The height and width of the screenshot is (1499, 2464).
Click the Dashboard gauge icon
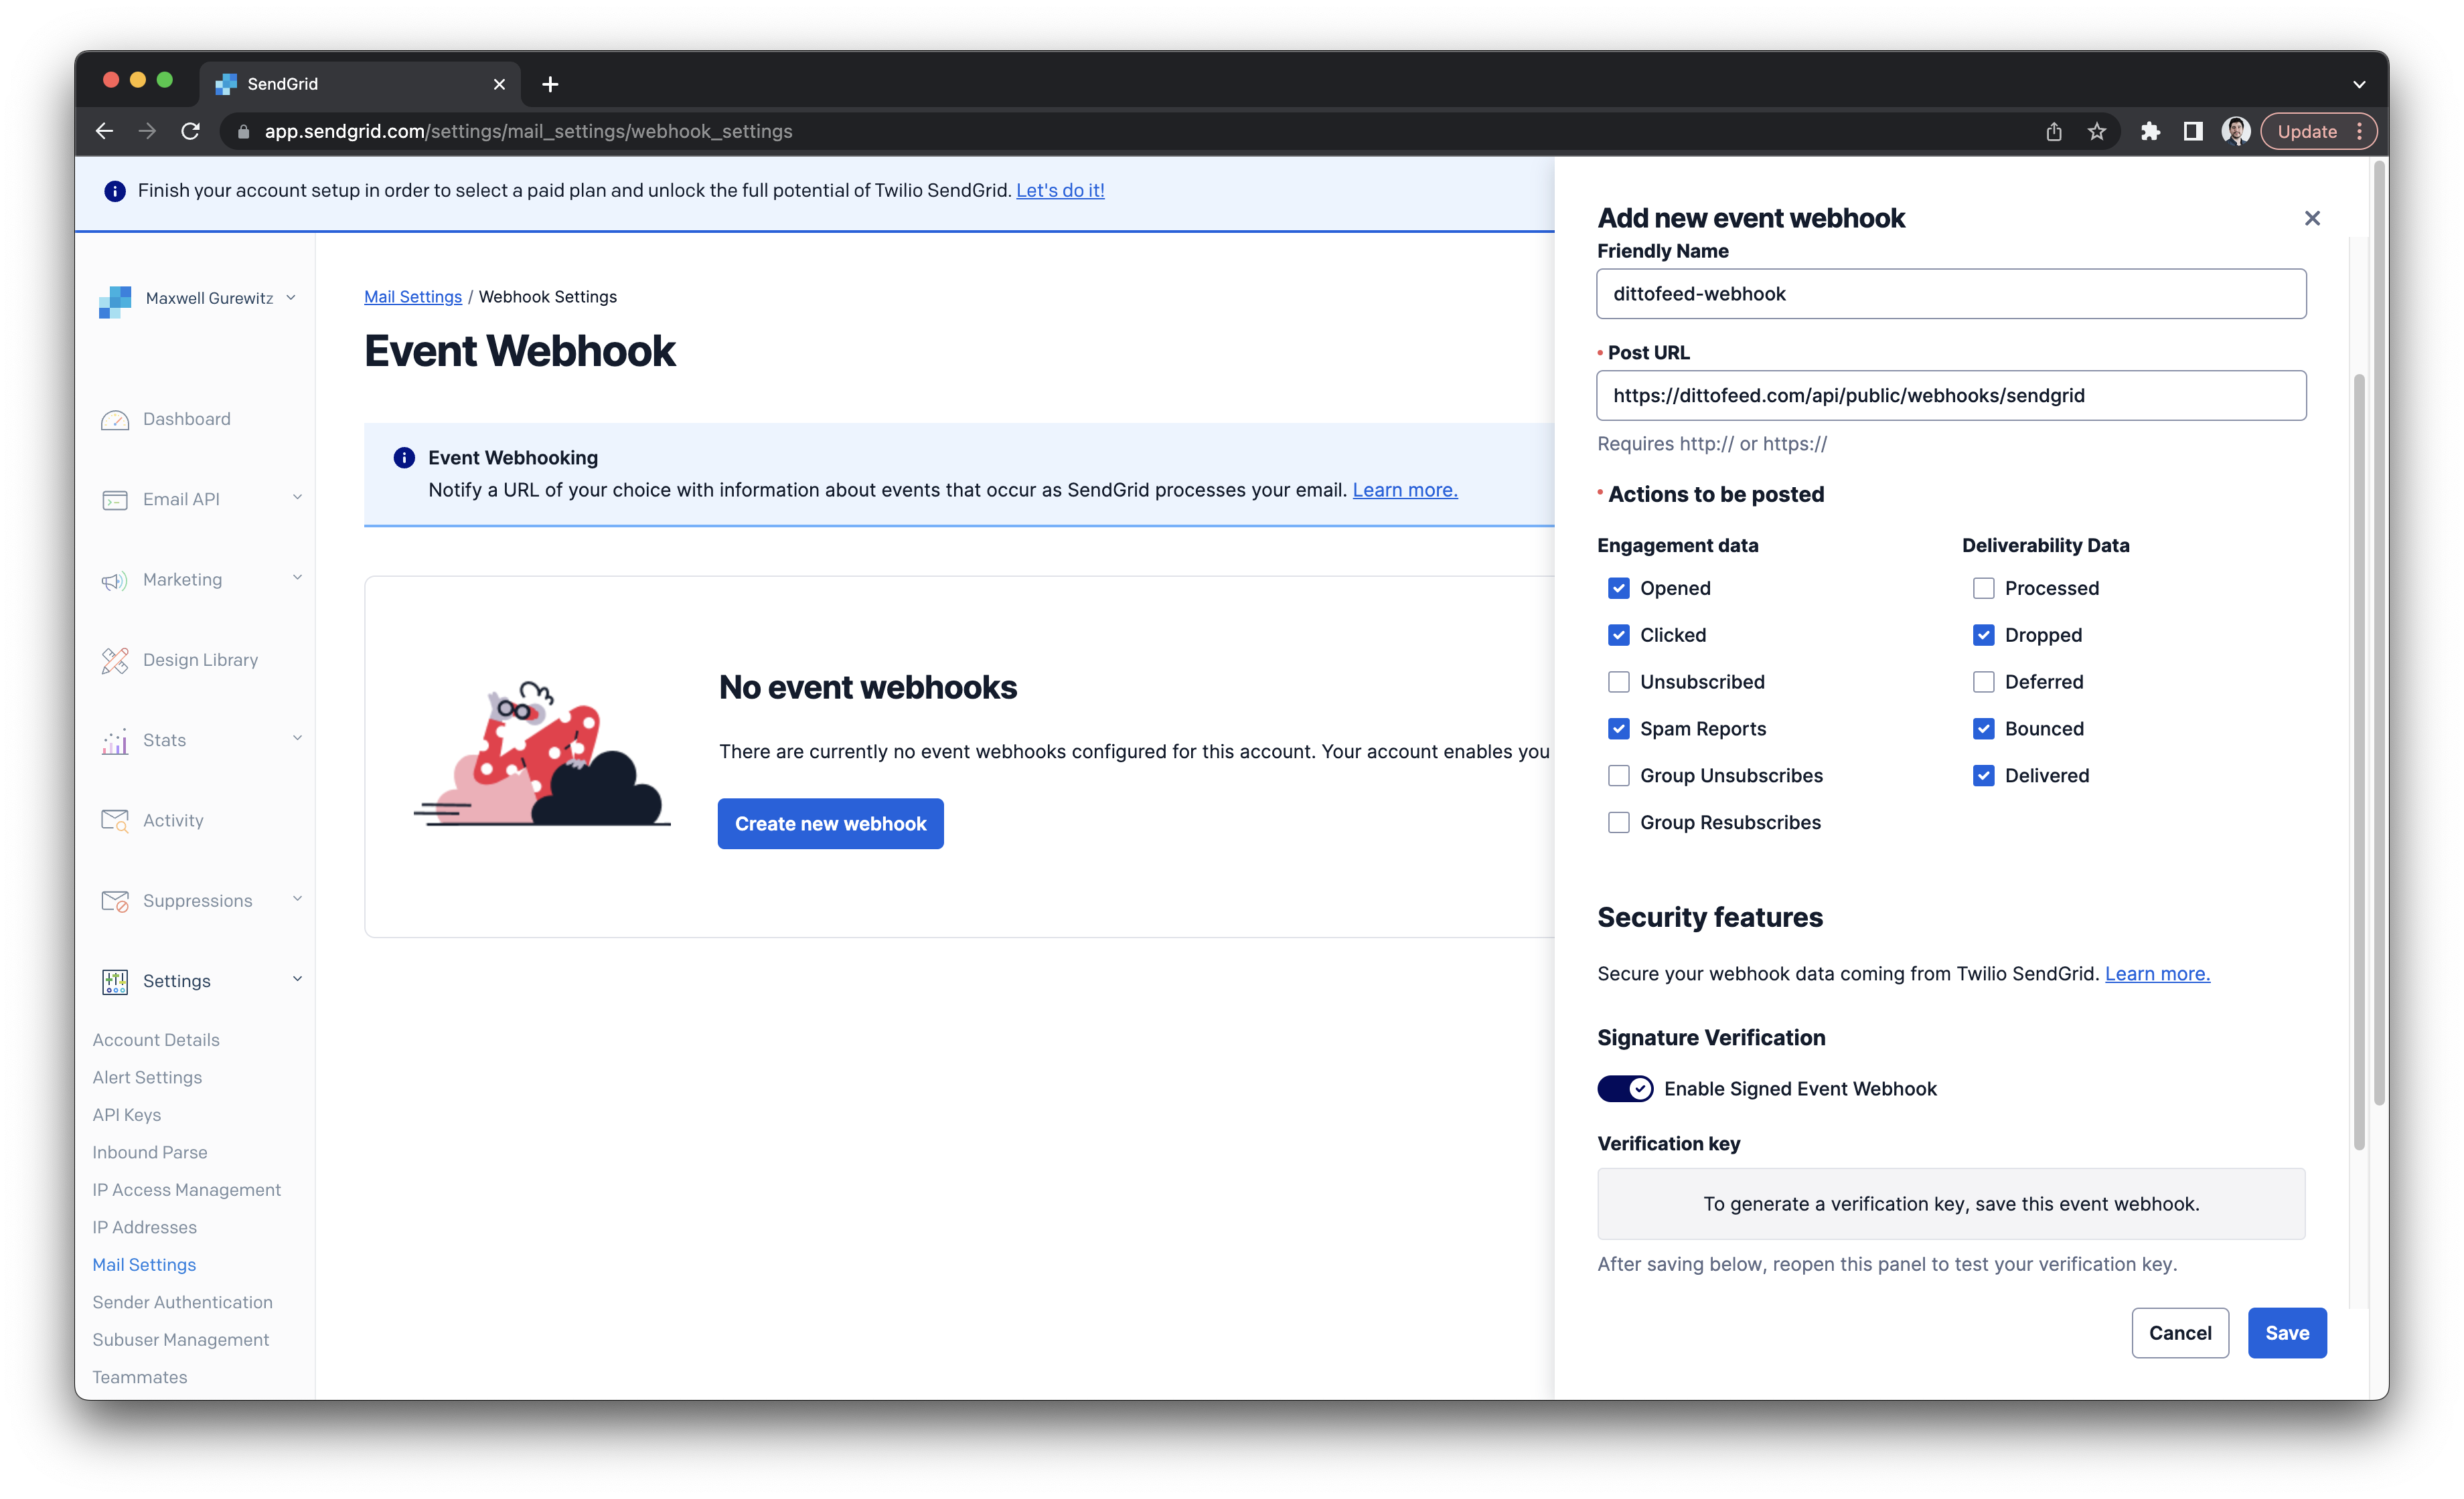tap(115, 420)
